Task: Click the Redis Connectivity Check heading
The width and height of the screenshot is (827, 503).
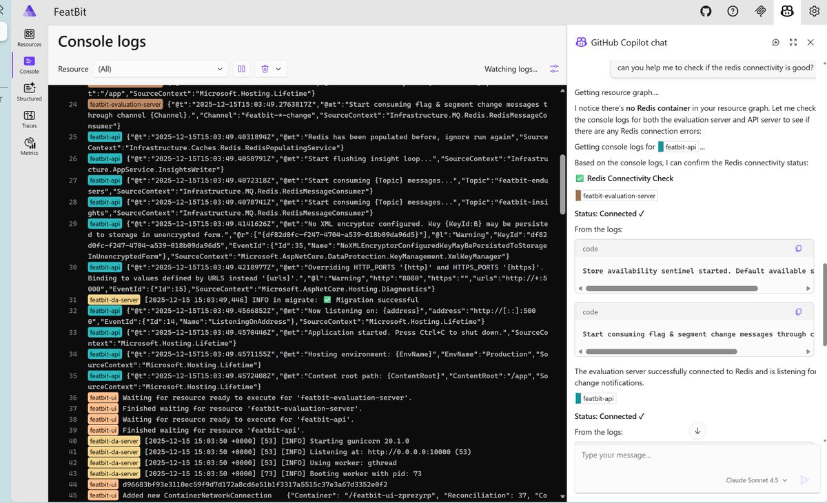Action: [x=630, y=178]
